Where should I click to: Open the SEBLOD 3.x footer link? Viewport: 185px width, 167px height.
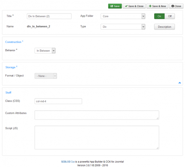(68, 162)
